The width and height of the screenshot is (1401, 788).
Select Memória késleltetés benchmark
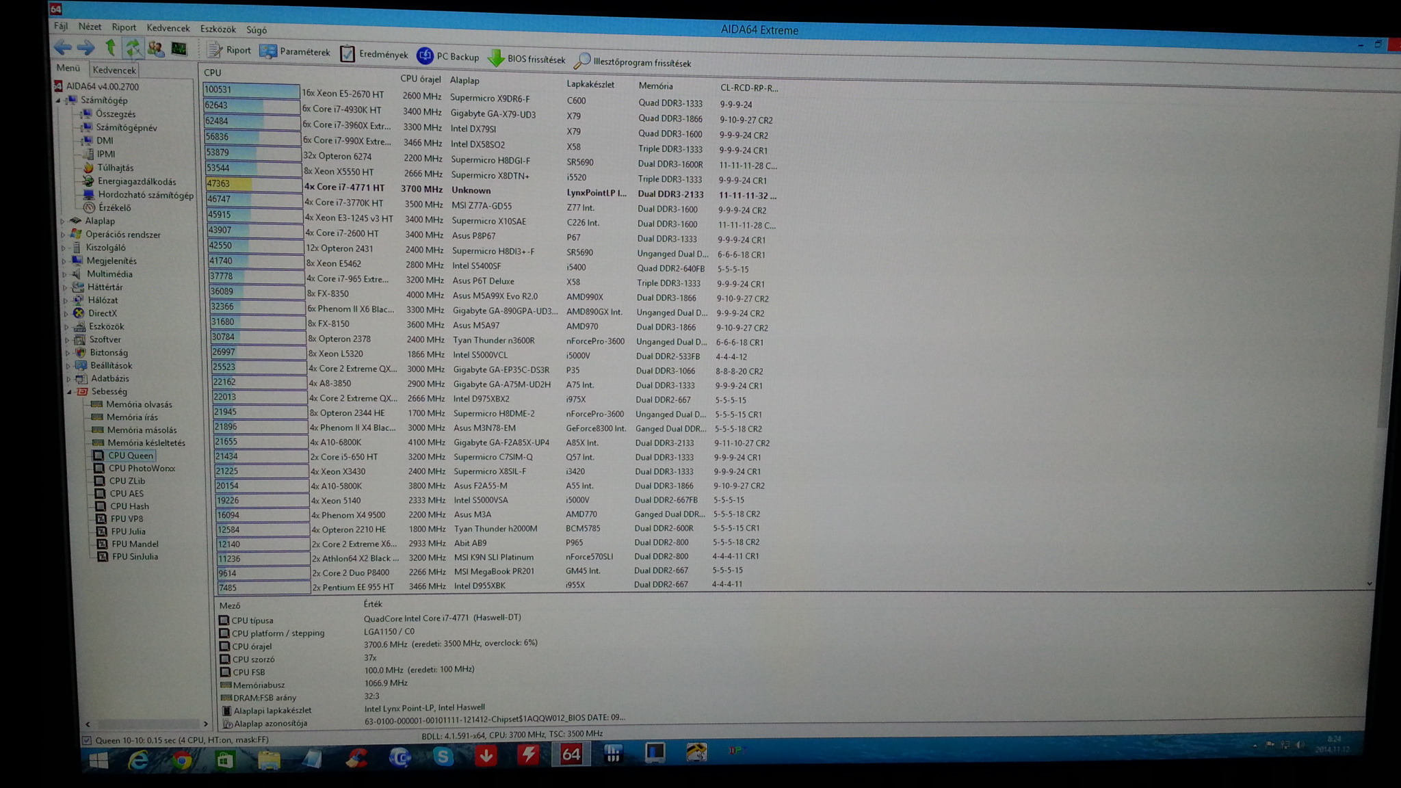pos(146,443)
